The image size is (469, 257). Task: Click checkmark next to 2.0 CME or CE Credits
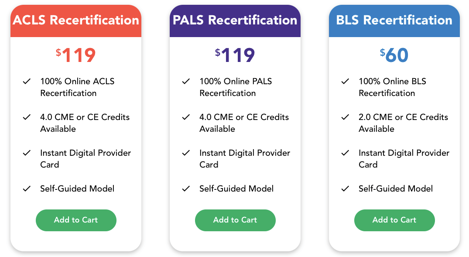pos(345,117)
